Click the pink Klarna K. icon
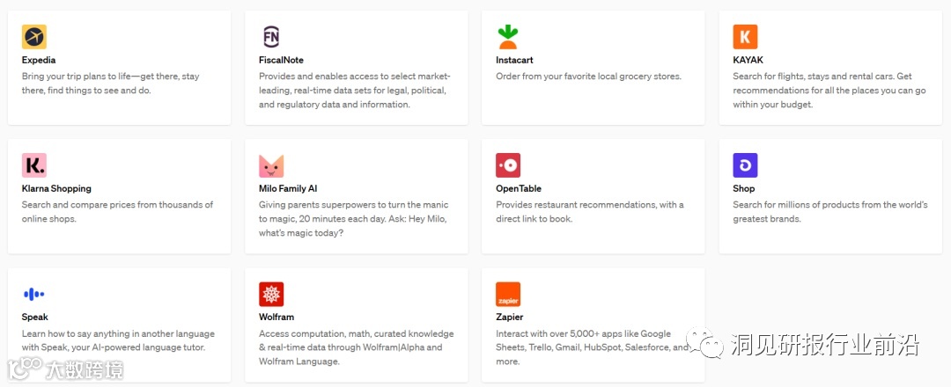The width and height of the screenshot is (951, 387). (33, 165)
